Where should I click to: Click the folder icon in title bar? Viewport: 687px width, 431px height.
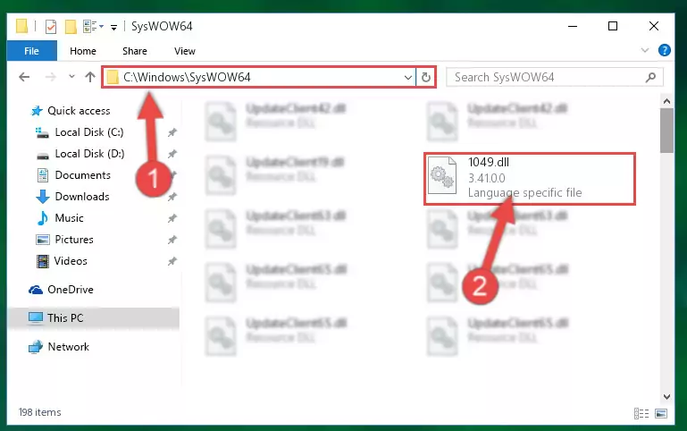[21, 26]
